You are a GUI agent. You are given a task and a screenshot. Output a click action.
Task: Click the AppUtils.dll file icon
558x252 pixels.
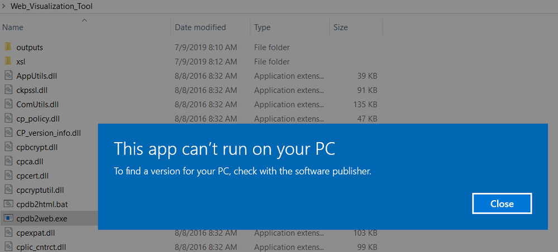coord(8,76)
